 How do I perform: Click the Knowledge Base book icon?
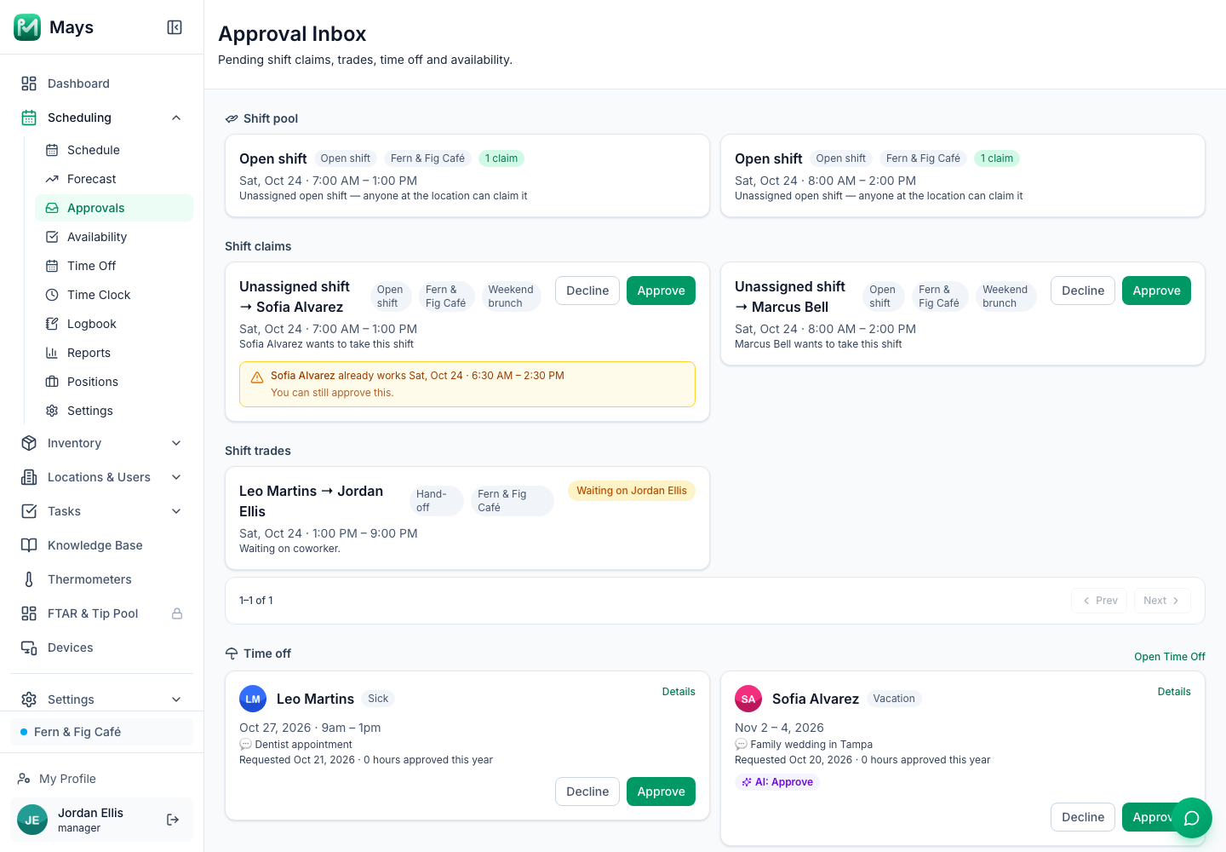tap(29, 545)
